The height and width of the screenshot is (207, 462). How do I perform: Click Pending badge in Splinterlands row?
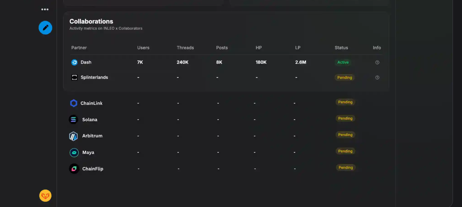[345, 78]
